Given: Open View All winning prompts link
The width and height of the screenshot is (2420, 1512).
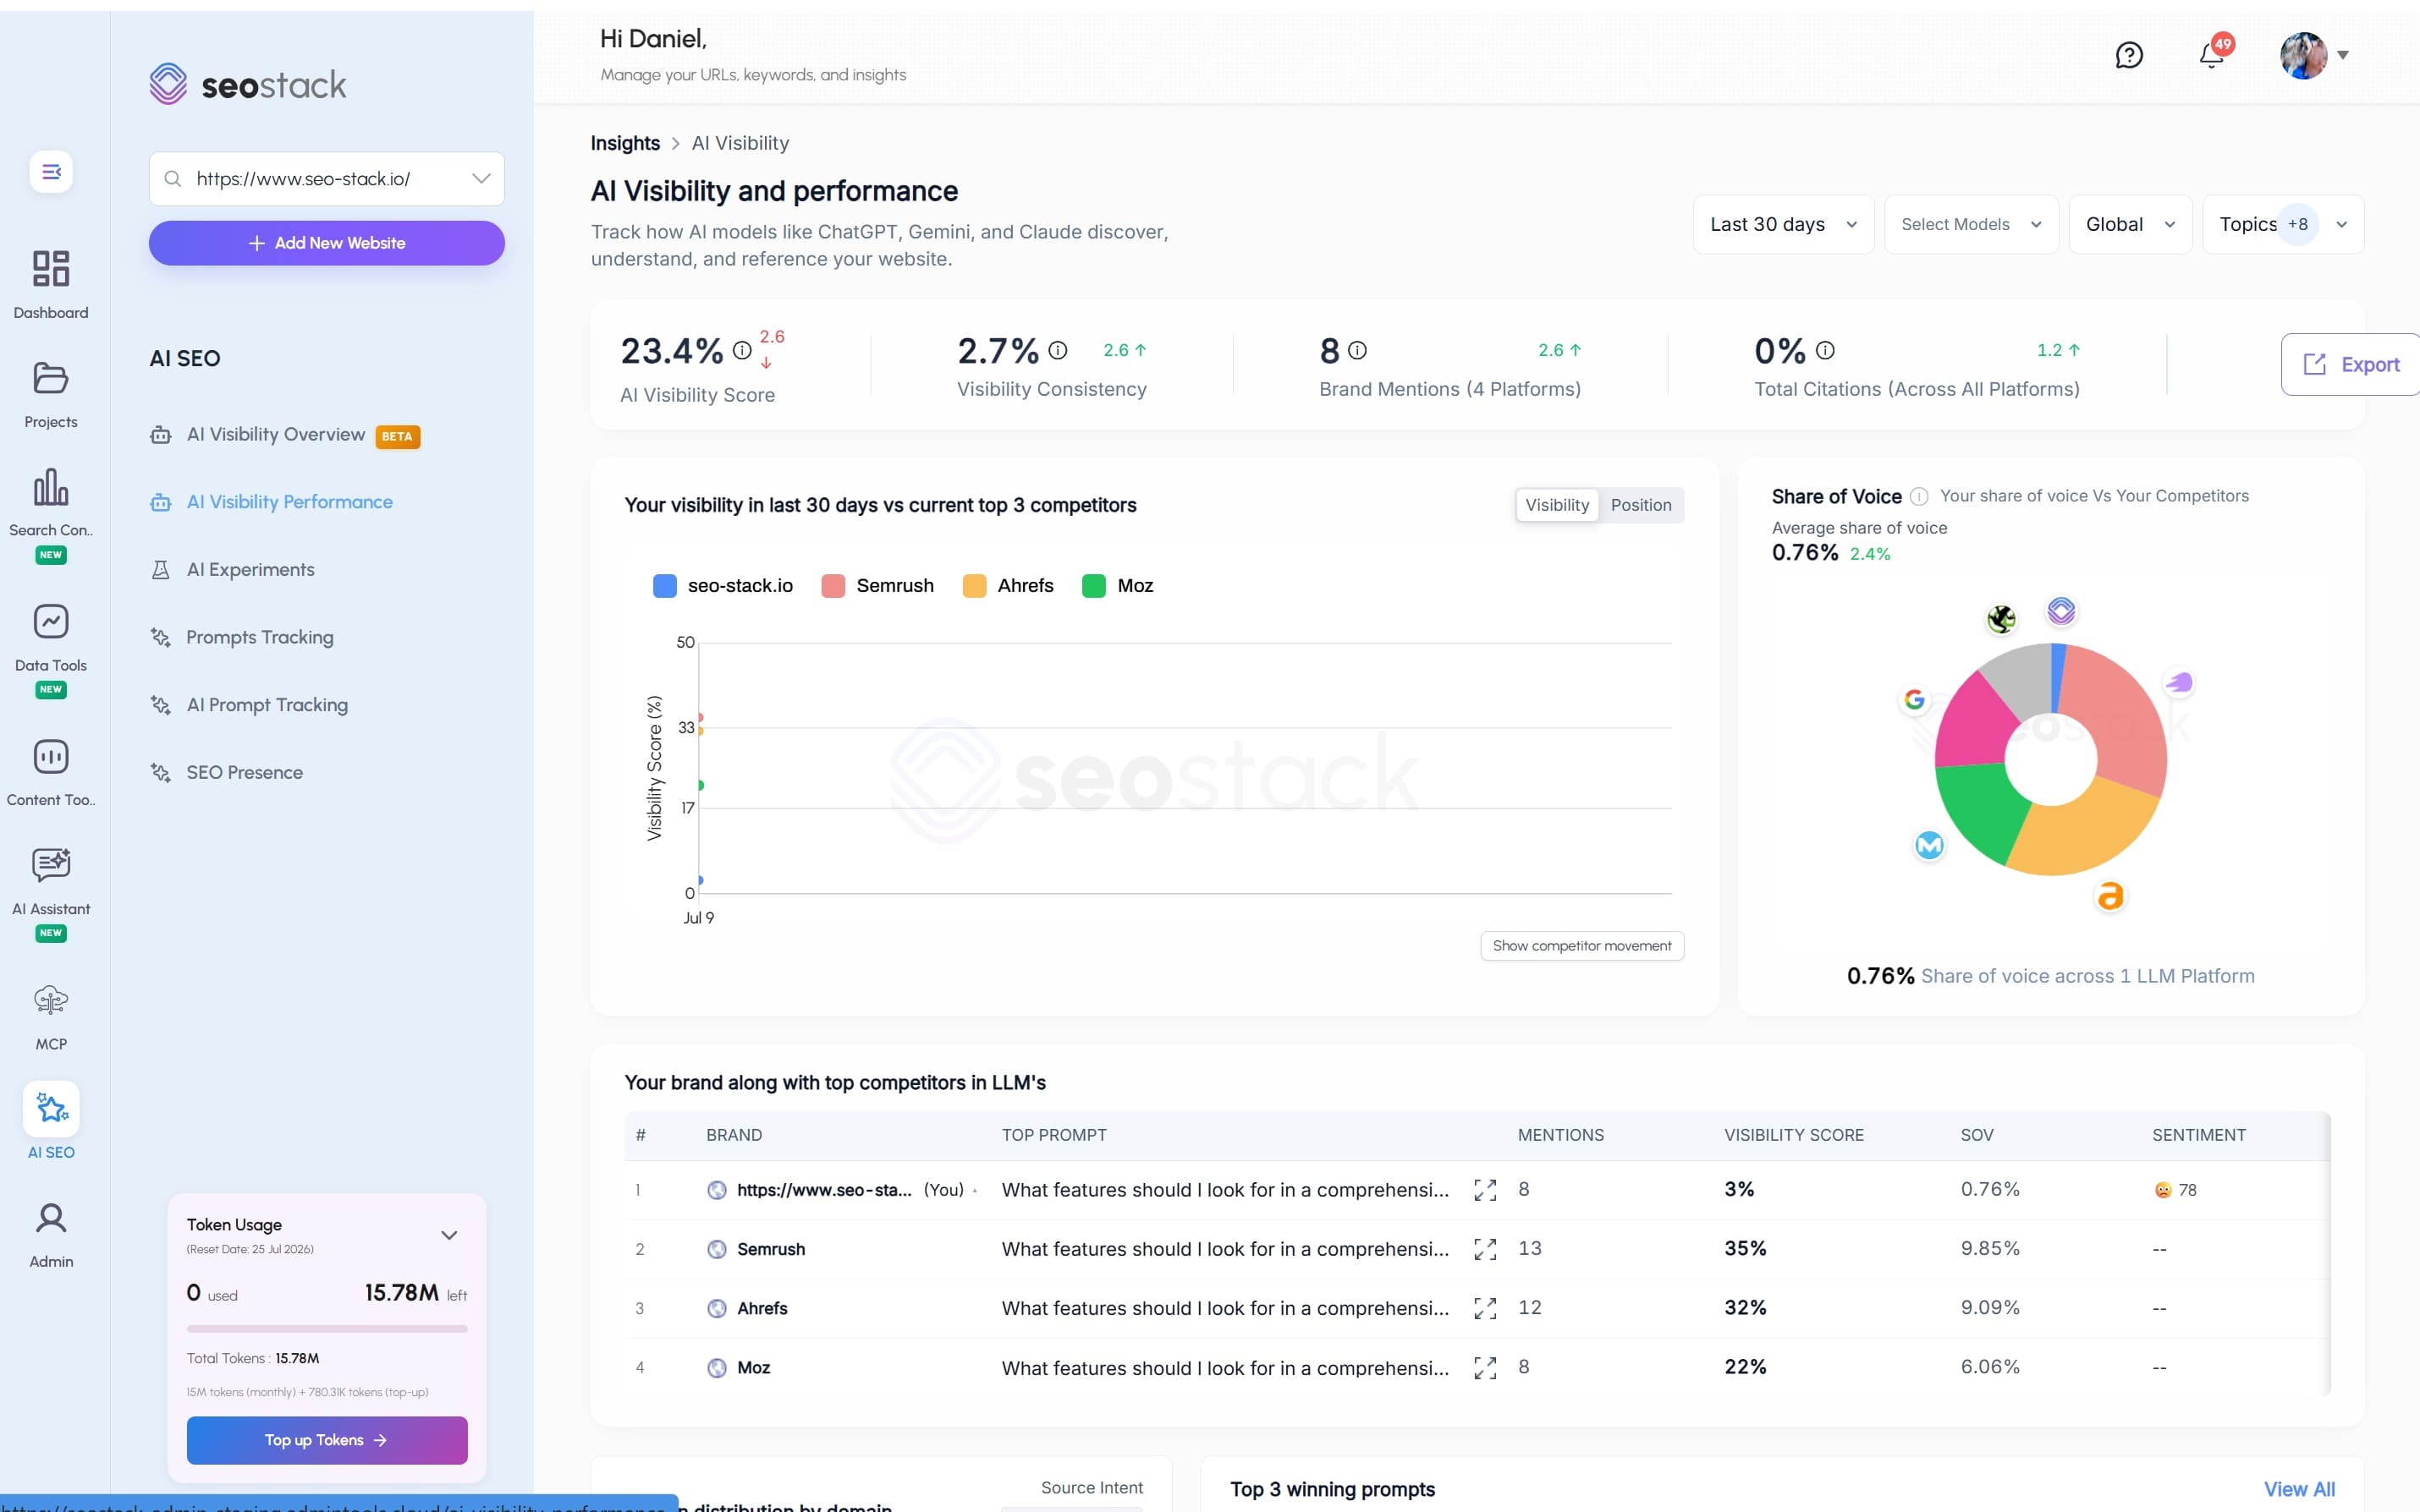Looking at the screenshot, I should (2299, 1489).
